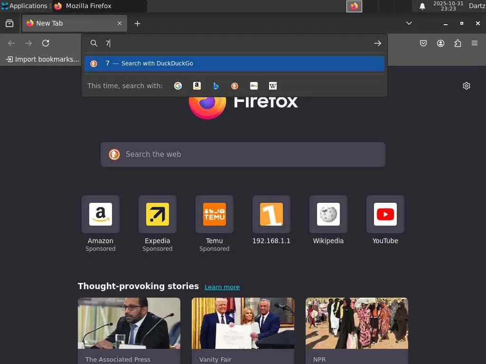The width and height of the screenshot is (486, 364).
Task: Reload the current page
Action: pos(46,43)
